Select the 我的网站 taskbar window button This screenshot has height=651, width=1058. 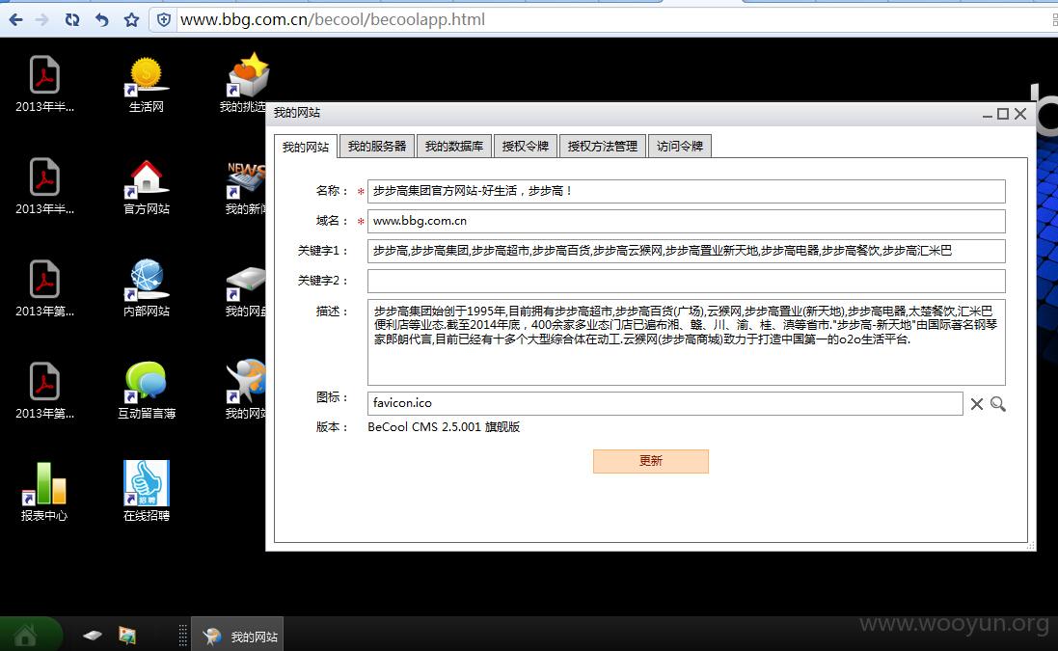pyautogui.click(x=237, y=636)
